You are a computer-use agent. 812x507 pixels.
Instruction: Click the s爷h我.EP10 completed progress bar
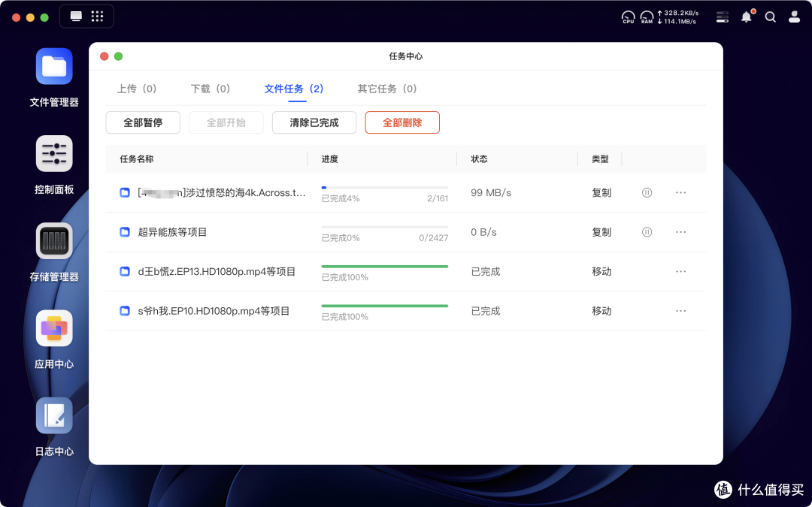[385, 306]
